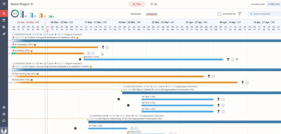This screenshot has width=281, height=134.
Task: Open the analytics chart sidebar icon
Action: [4, 34]
